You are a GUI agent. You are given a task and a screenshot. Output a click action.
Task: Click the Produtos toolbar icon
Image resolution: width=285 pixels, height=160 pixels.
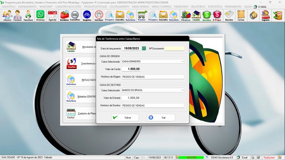[x=64, y=15]
